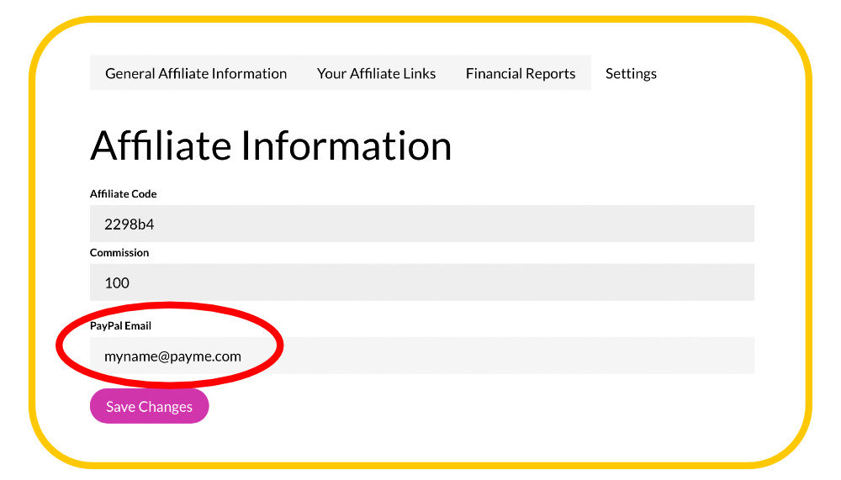This screenshot has height=480, width=841.
Task: Select the Settings tab
Action: coord(631,73)
